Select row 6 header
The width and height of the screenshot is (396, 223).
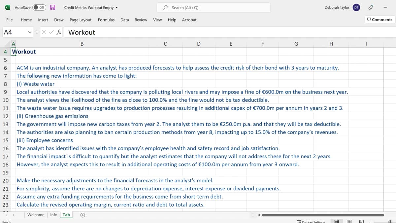[5, 68]
